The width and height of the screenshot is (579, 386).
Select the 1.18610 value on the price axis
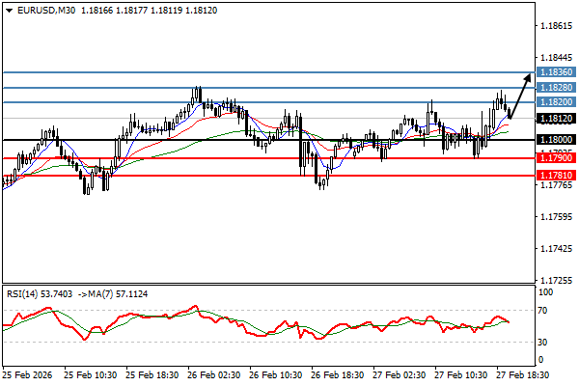[x=554, y=28]
